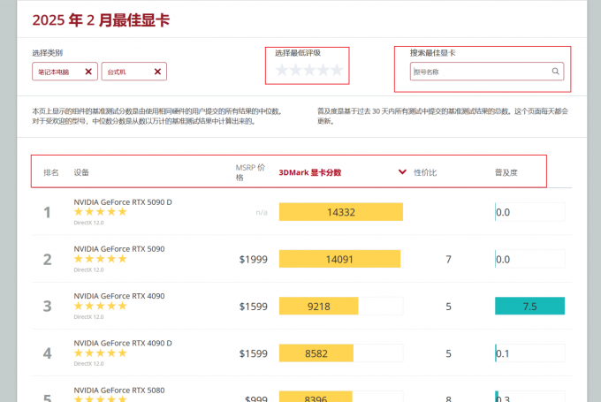This screenshot has height=402, width=601.
Task: Click the 选择类别 label
Action: tap(47, 53)
